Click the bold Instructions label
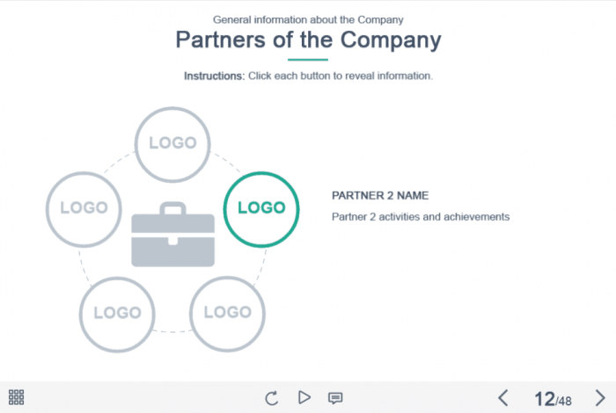The height and width of the screenshot is (413, 616). click(x=214, y=76)
